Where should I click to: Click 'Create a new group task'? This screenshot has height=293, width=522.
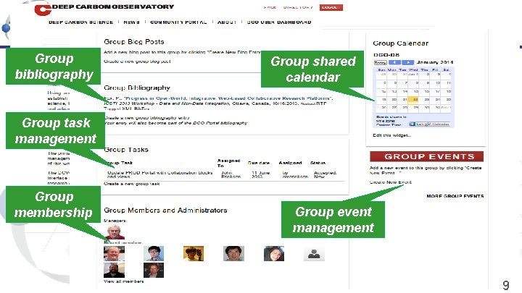click(132, 184)
